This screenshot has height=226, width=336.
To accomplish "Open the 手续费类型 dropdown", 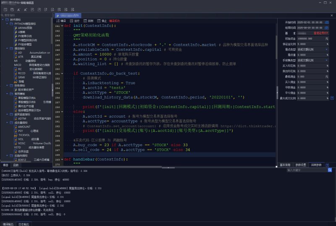I will tap(313, 60).
